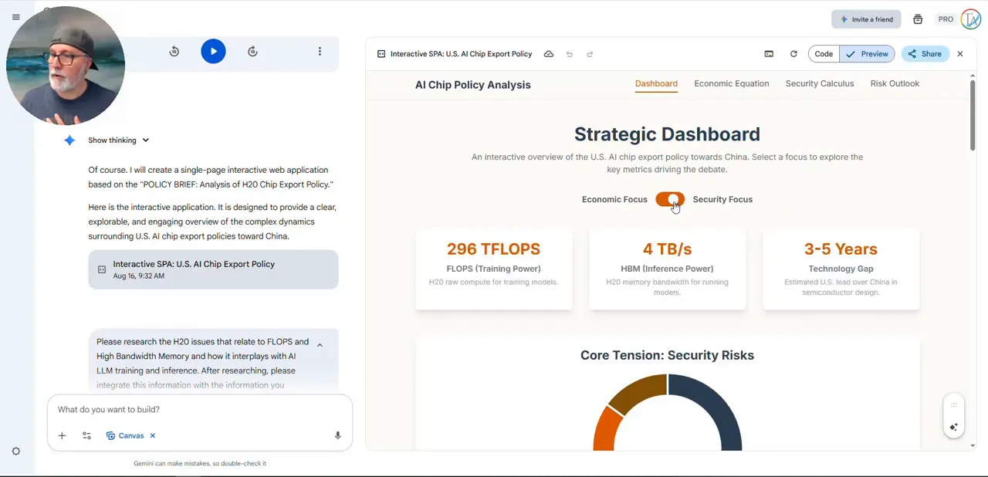Click the redo arrow in the canvas toolbar

pyautogui.click(x=590, y=54)
